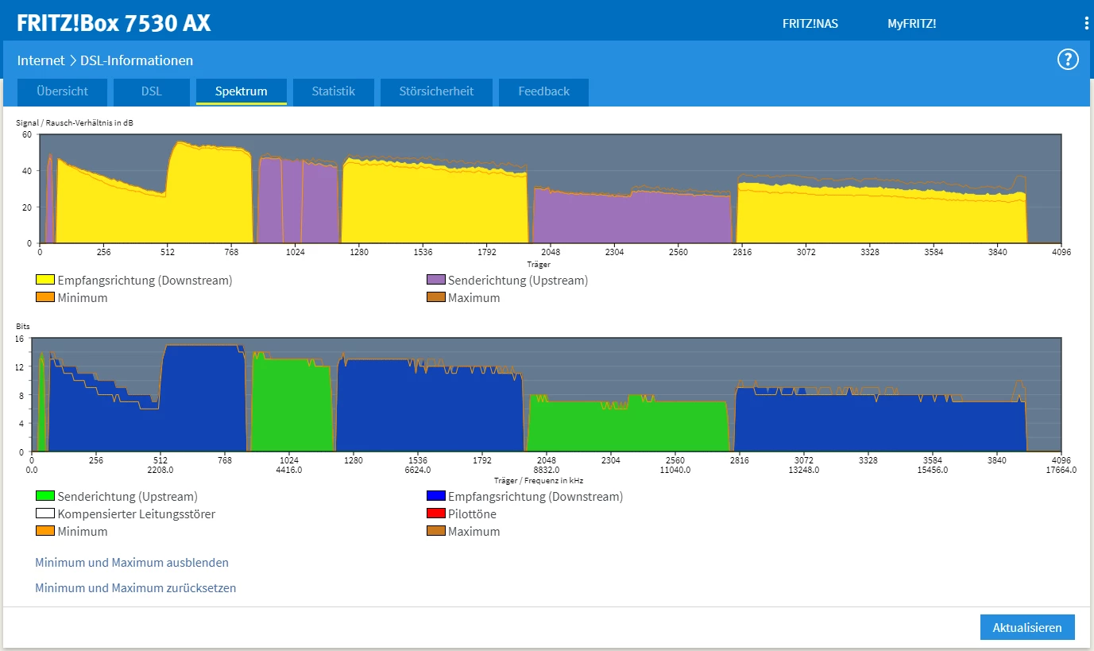Click white Kompensierter Leitungsstörer legend swatch
The image size is (1094, 651).
point(44,514)
